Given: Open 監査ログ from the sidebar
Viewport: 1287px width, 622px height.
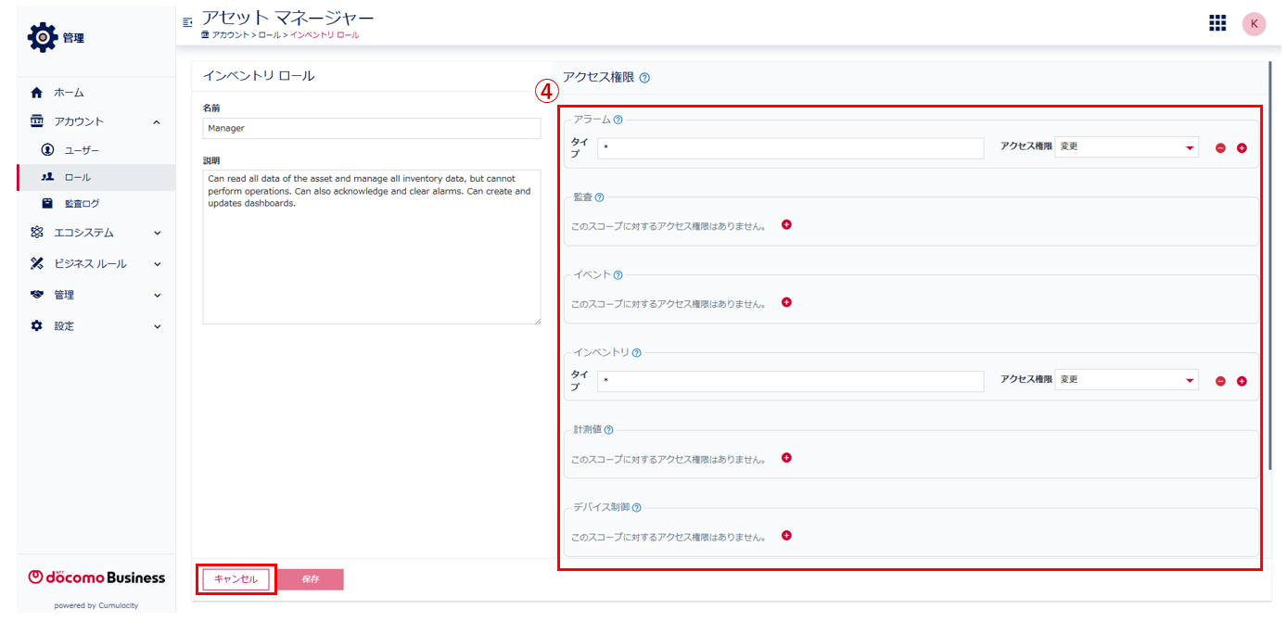Looking at the screenshot, I should 82,203.
